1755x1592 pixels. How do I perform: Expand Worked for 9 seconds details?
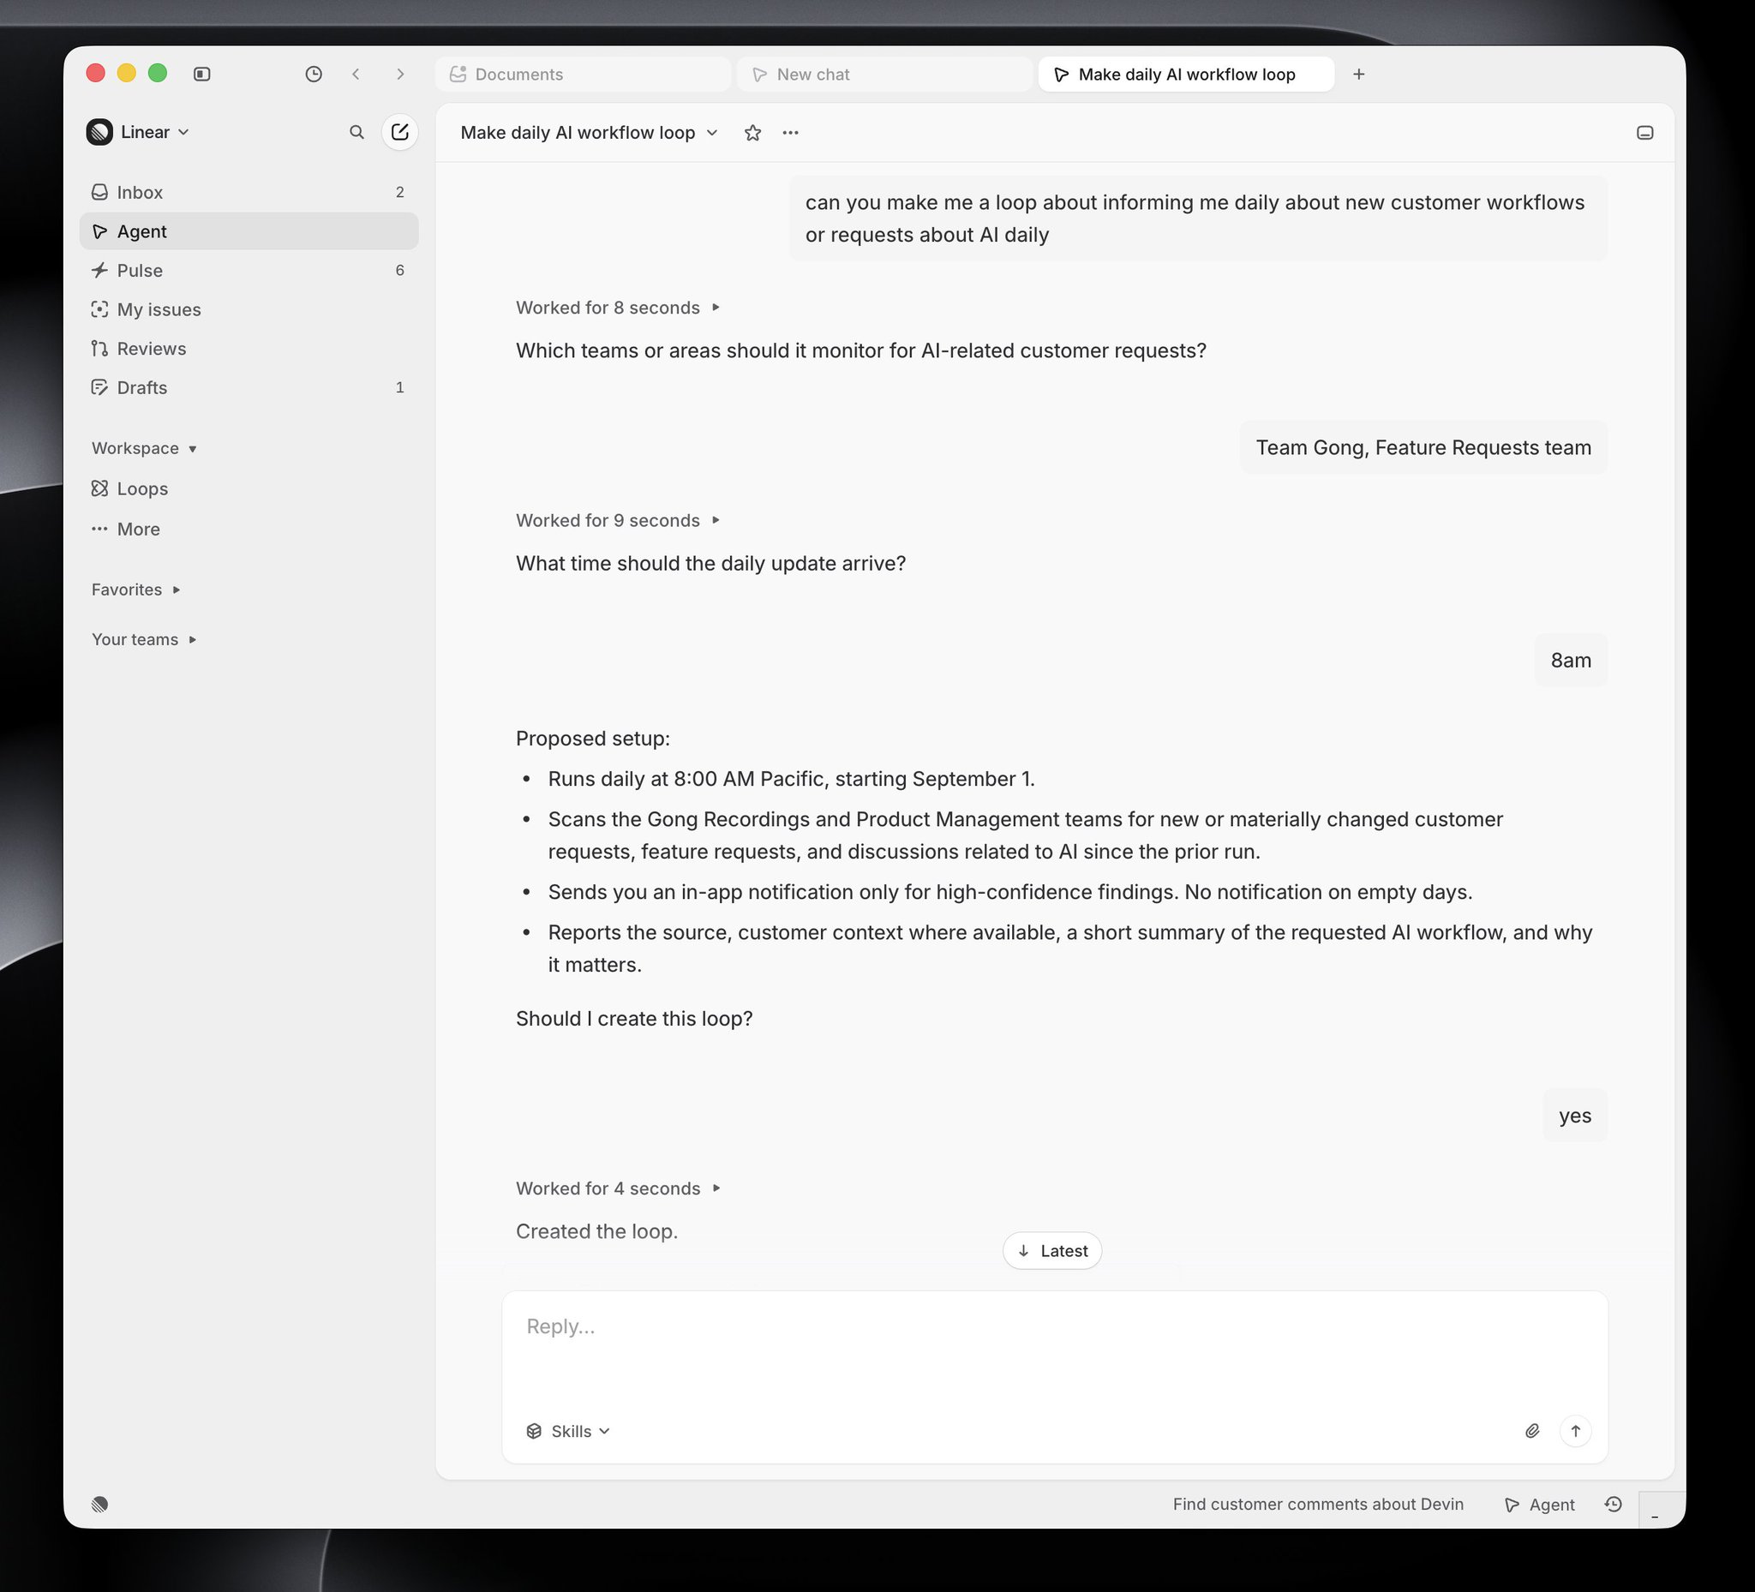tap(618, 520)
